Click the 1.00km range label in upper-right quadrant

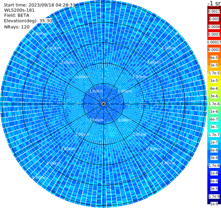(x=125, y=91)
